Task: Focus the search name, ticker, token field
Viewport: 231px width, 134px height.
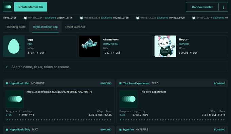Action: (115, 67)
